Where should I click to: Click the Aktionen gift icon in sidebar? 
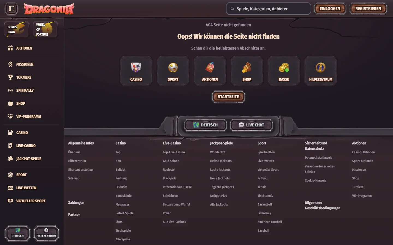[10, 48]
